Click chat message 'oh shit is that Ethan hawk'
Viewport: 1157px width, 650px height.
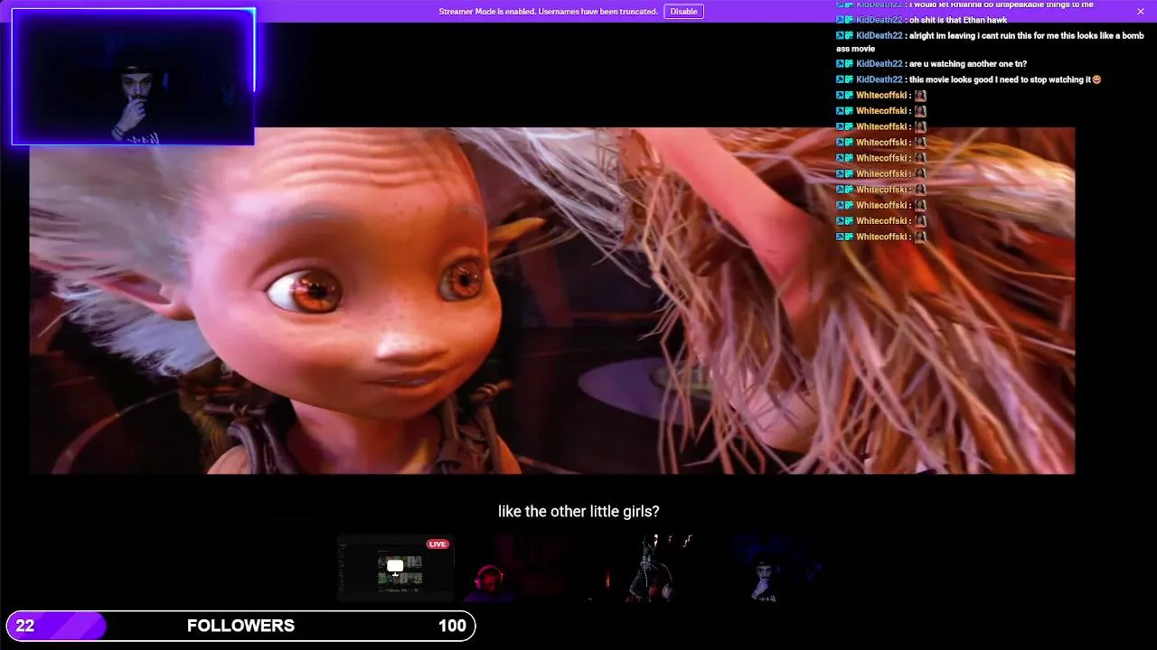[958, 20]
